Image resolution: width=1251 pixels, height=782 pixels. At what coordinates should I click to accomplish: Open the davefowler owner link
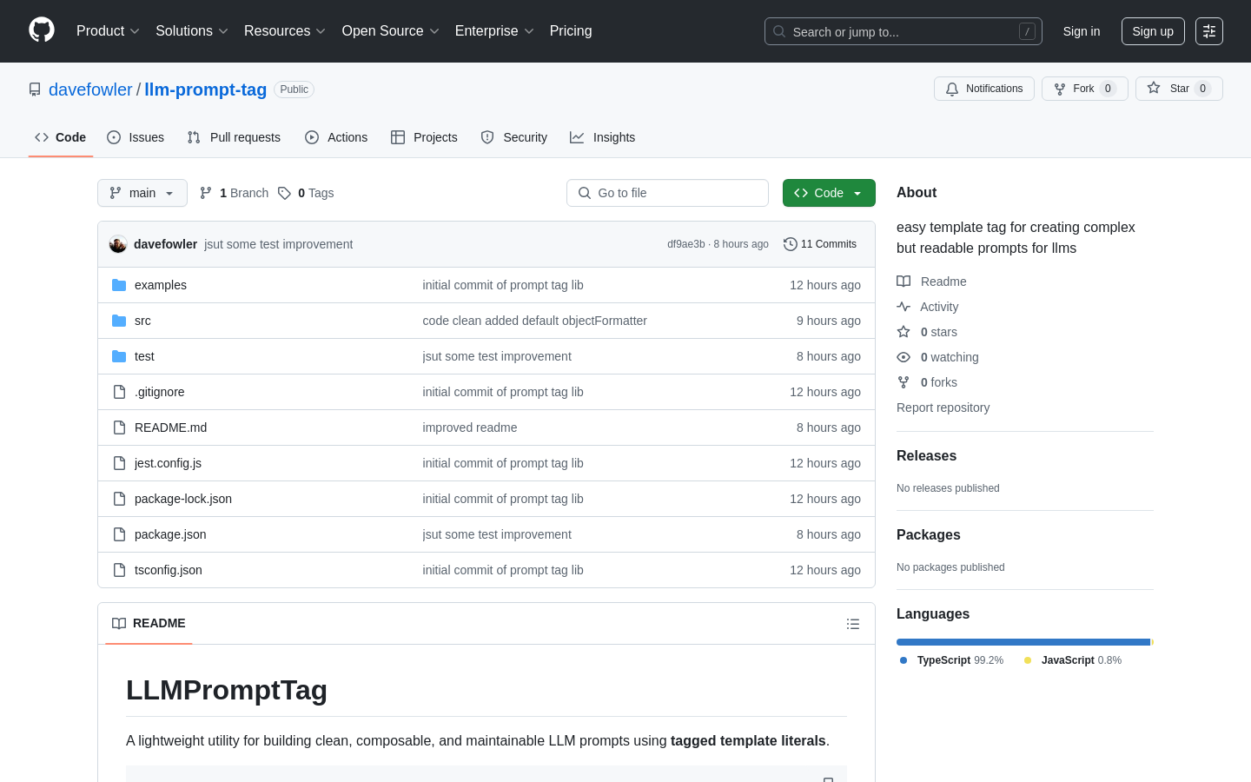[x=90, y=89]
